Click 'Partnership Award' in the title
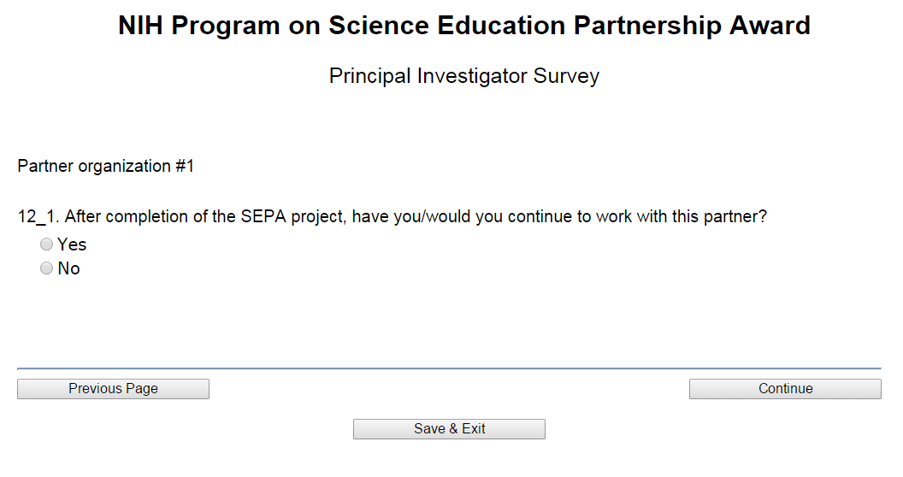 coord(691,26)
